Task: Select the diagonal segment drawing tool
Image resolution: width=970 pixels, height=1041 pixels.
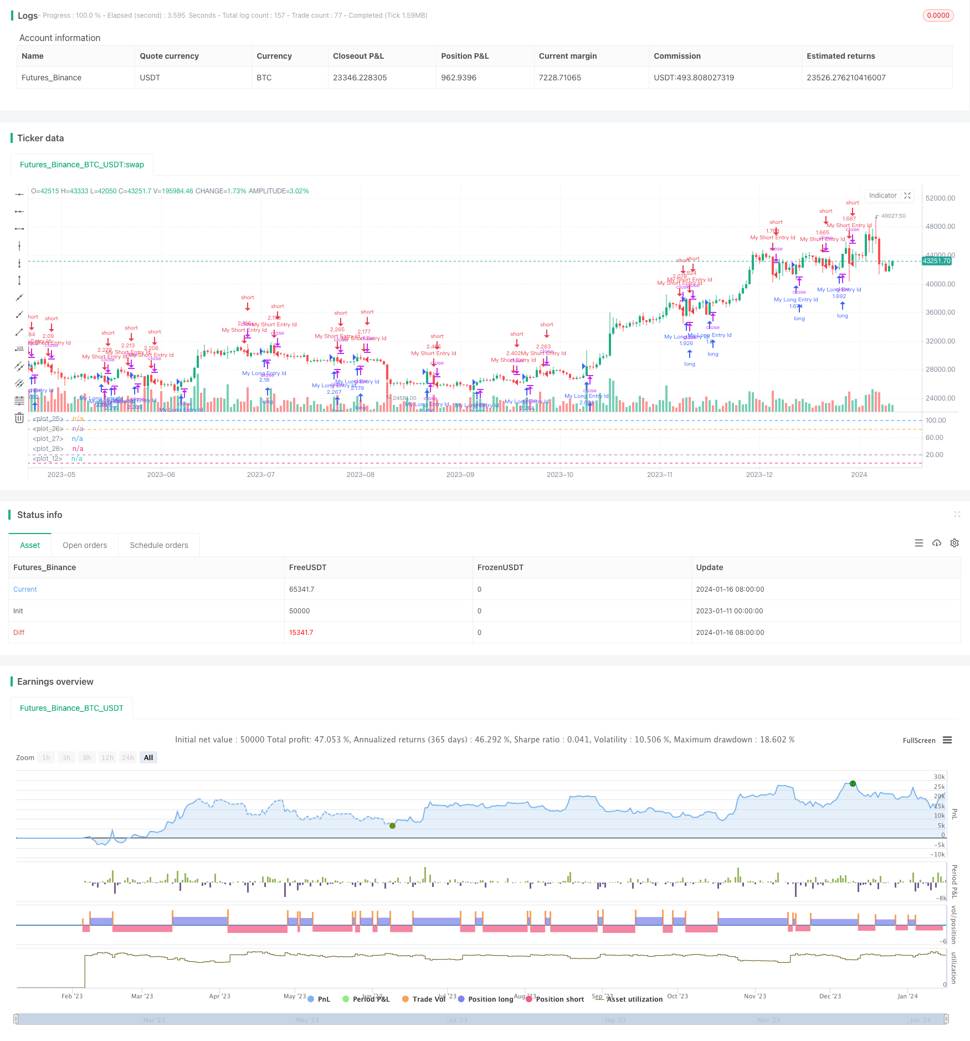Action: pyautogui.click(x=19, y=332)
